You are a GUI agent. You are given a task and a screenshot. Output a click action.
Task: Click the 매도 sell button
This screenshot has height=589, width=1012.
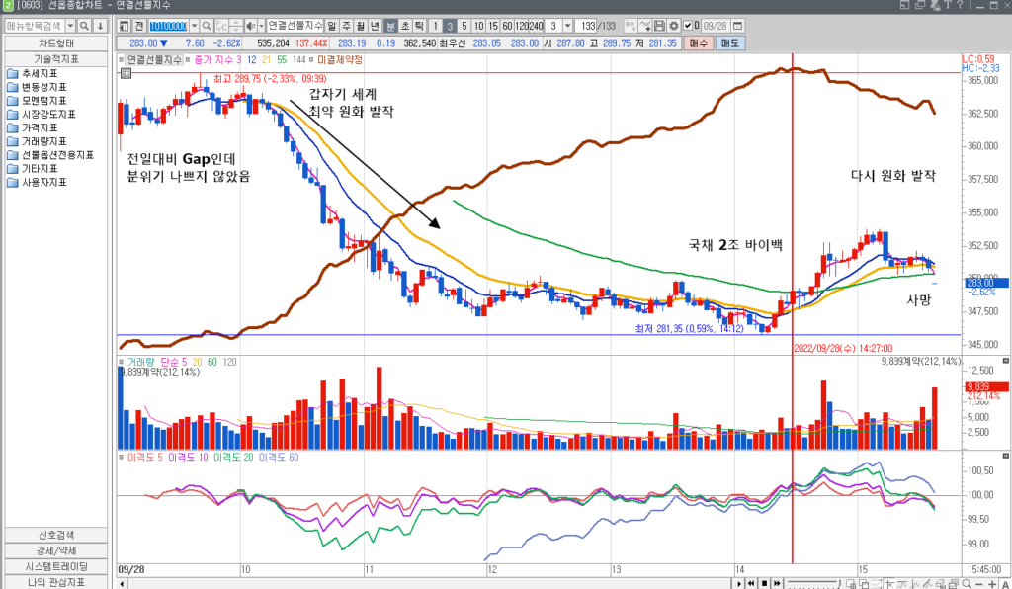click(730, 43)
